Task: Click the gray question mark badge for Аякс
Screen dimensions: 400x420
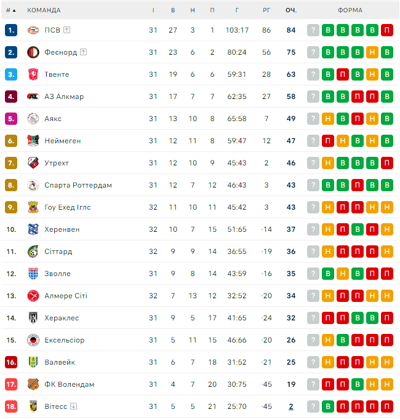Action: [313, 119]
